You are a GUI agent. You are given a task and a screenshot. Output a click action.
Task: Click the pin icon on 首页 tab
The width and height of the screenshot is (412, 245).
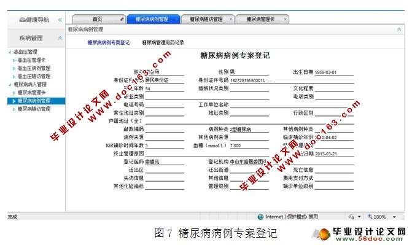(122, 19)
